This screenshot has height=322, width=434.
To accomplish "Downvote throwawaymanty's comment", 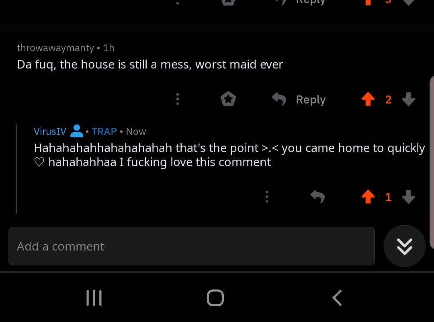I will click(x=409, y=99).
